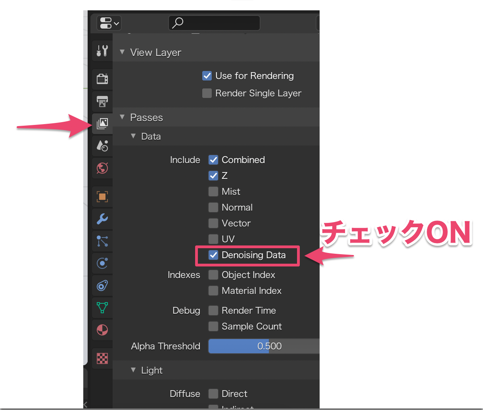Open the Particle properties icon
This screenshot has width=483, height=410.
pyautogui.click(x=102, y=241)
